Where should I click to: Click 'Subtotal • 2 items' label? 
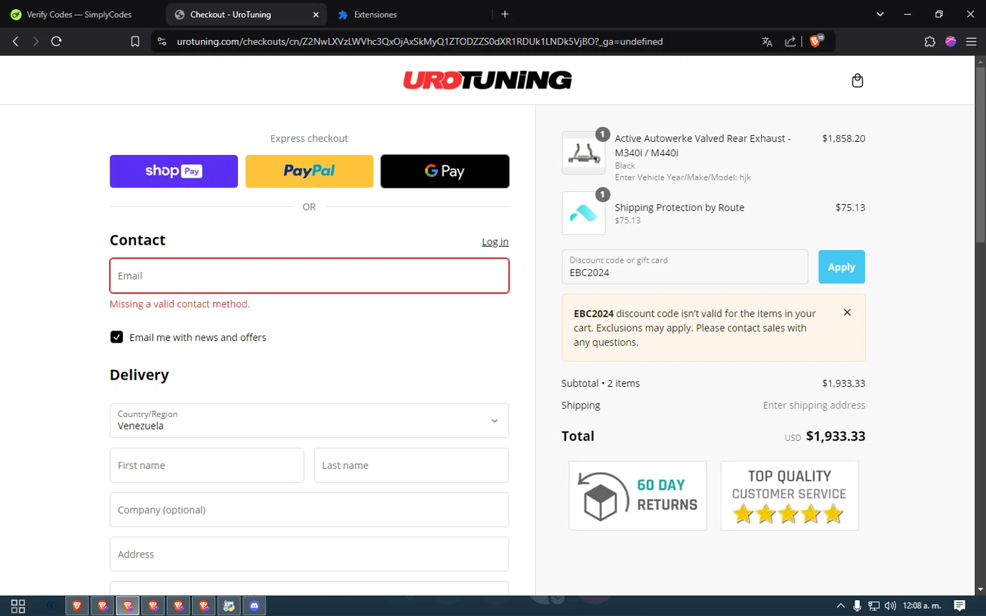(600, 384)
